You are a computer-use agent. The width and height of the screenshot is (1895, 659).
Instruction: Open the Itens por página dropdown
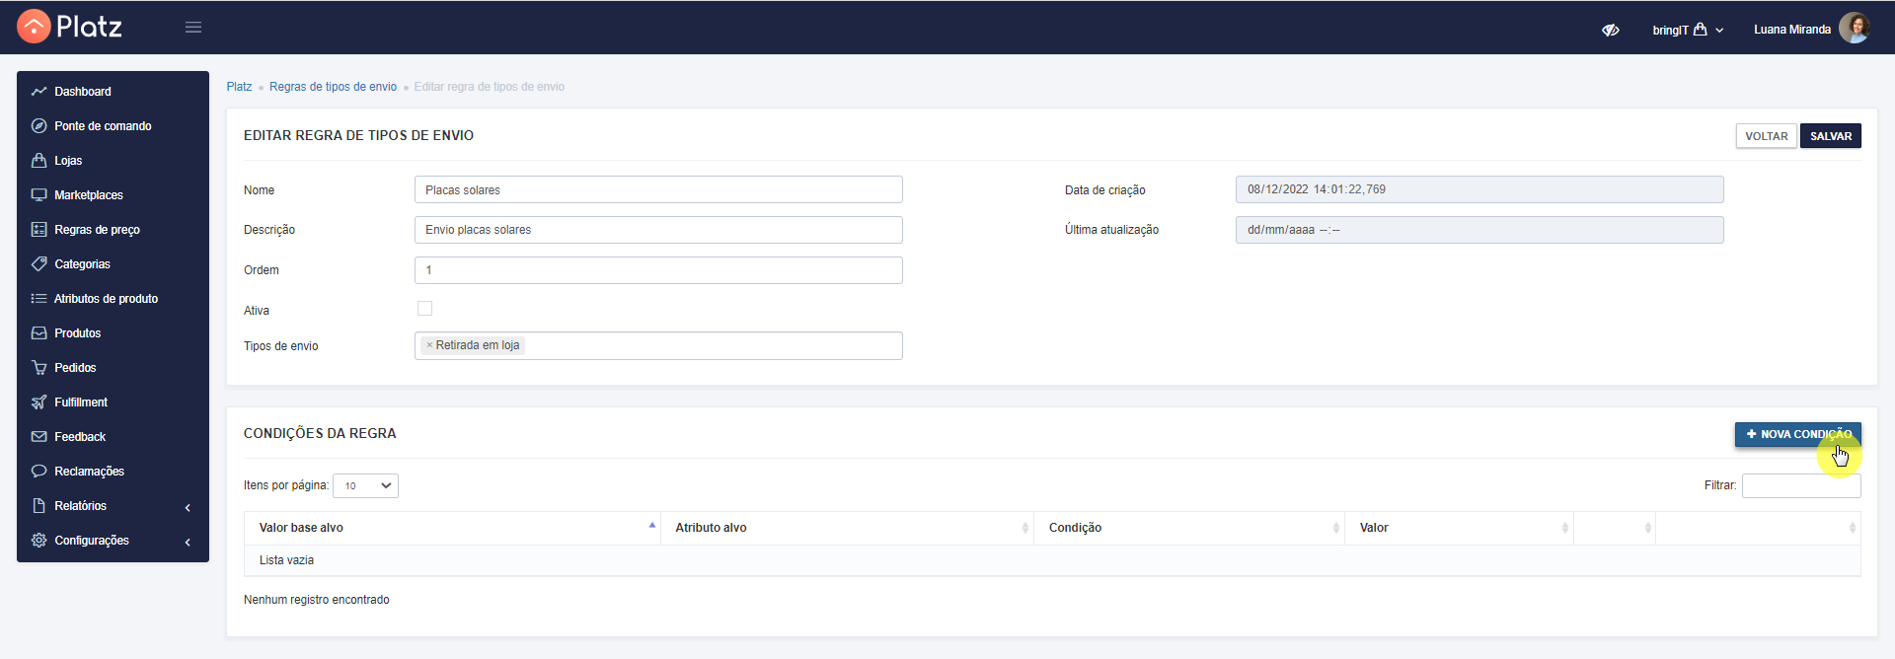coord(365,485)
